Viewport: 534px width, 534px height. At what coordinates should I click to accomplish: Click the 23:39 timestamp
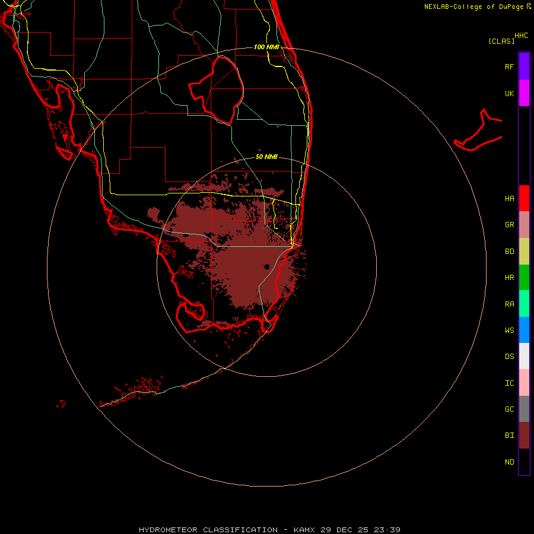pos(387,530)
